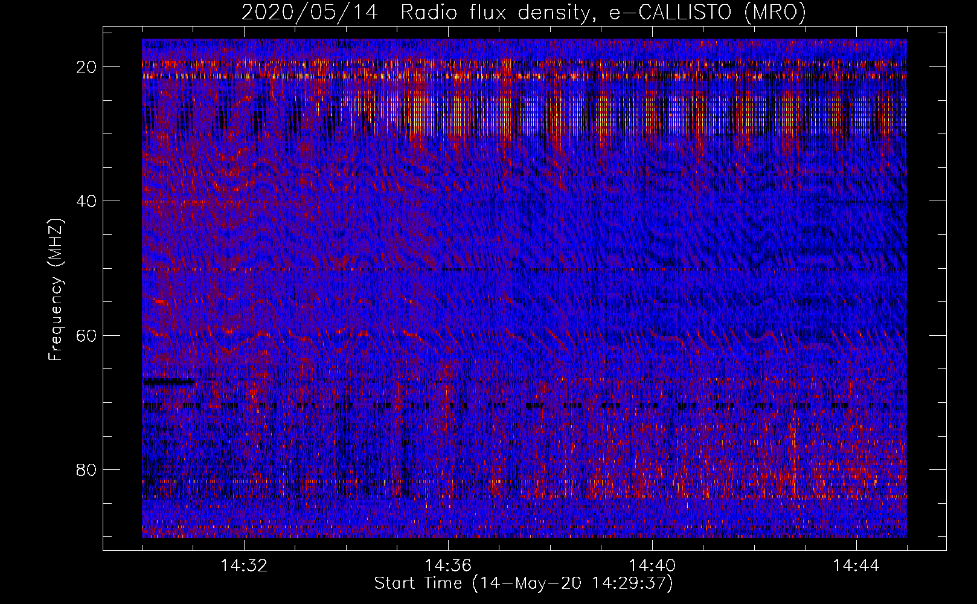Image resolution: width=977 pixels, height=604 pixels.
Task: Click the plot title '2020/05/14 Radio flux density, e-CALLISTO (MRO)'
Action: coord(524,12)
